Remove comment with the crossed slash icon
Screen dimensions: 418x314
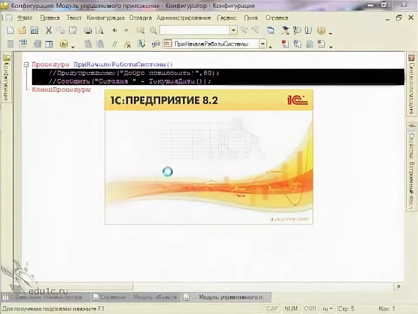click(128, 44)
